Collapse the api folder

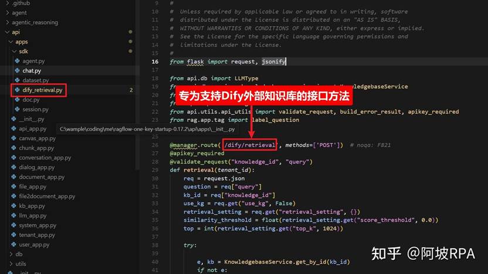point(7,32)
